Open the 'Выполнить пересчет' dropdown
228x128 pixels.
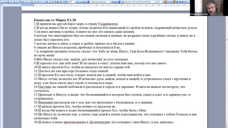pyautogui.click(x=110, y=2)
